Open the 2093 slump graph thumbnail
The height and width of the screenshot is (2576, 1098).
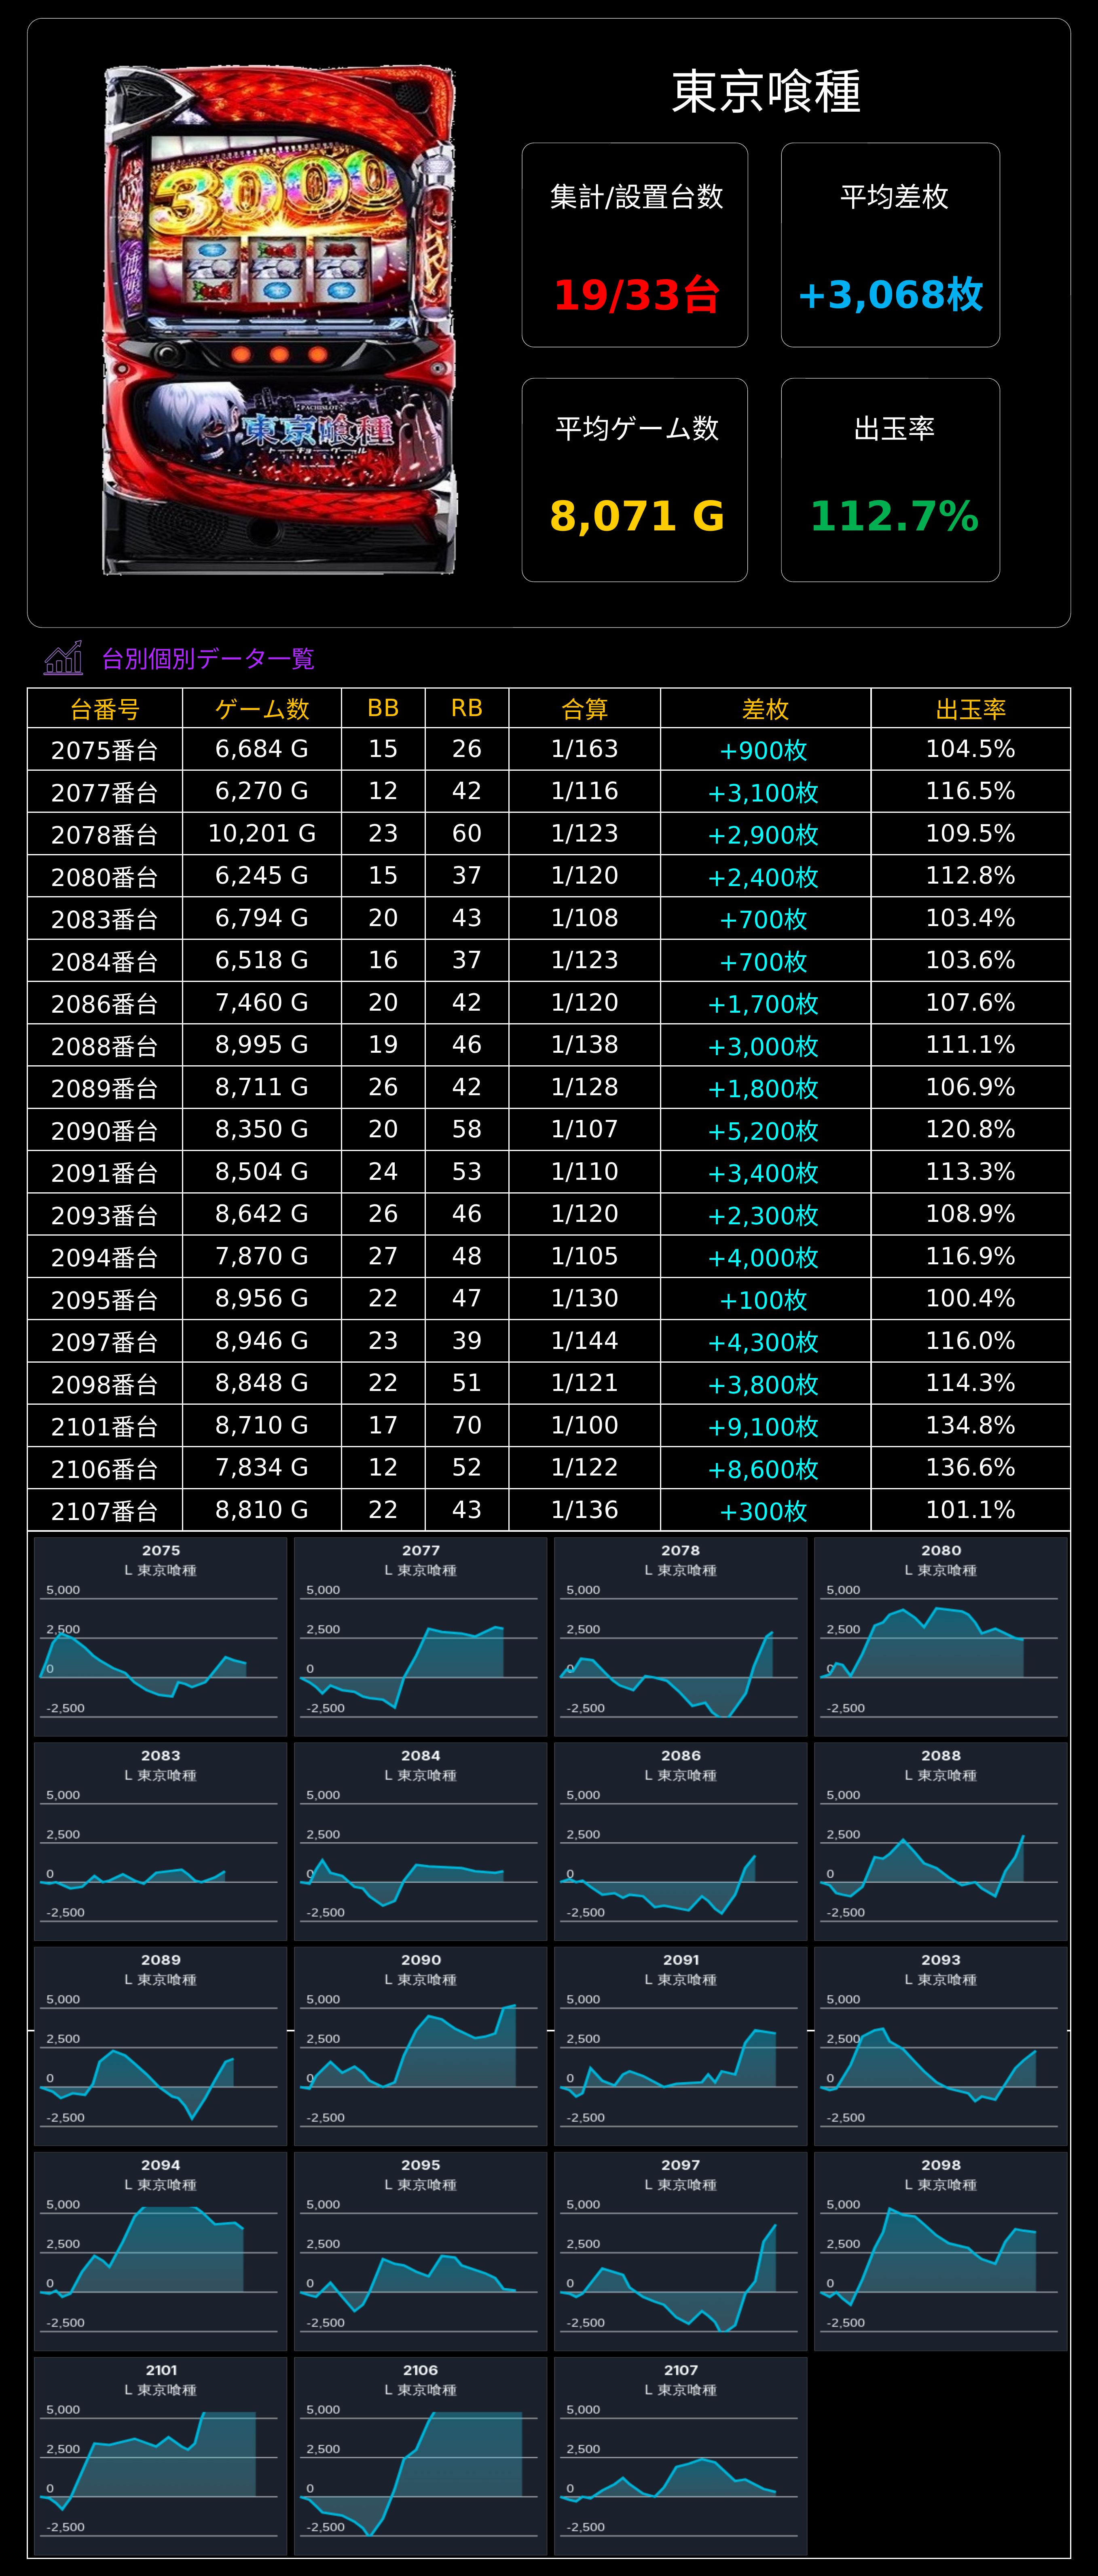coord(941,2046)
